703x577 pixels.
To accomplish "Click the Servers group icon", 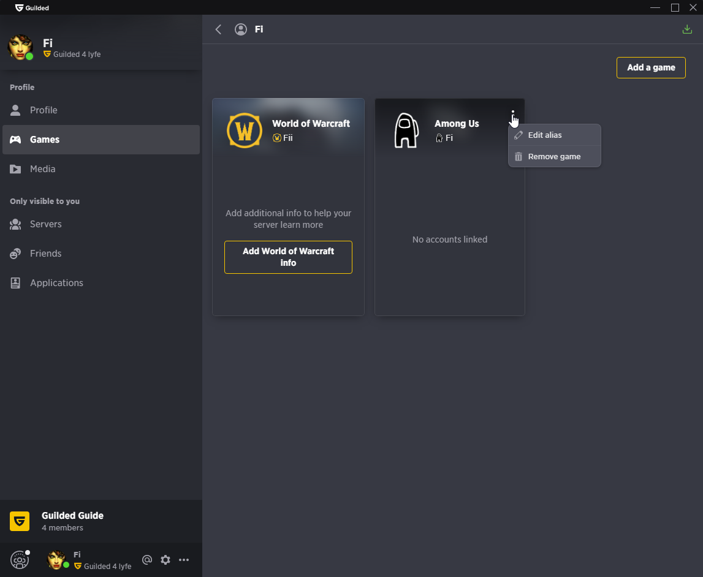I will (15, 224).
